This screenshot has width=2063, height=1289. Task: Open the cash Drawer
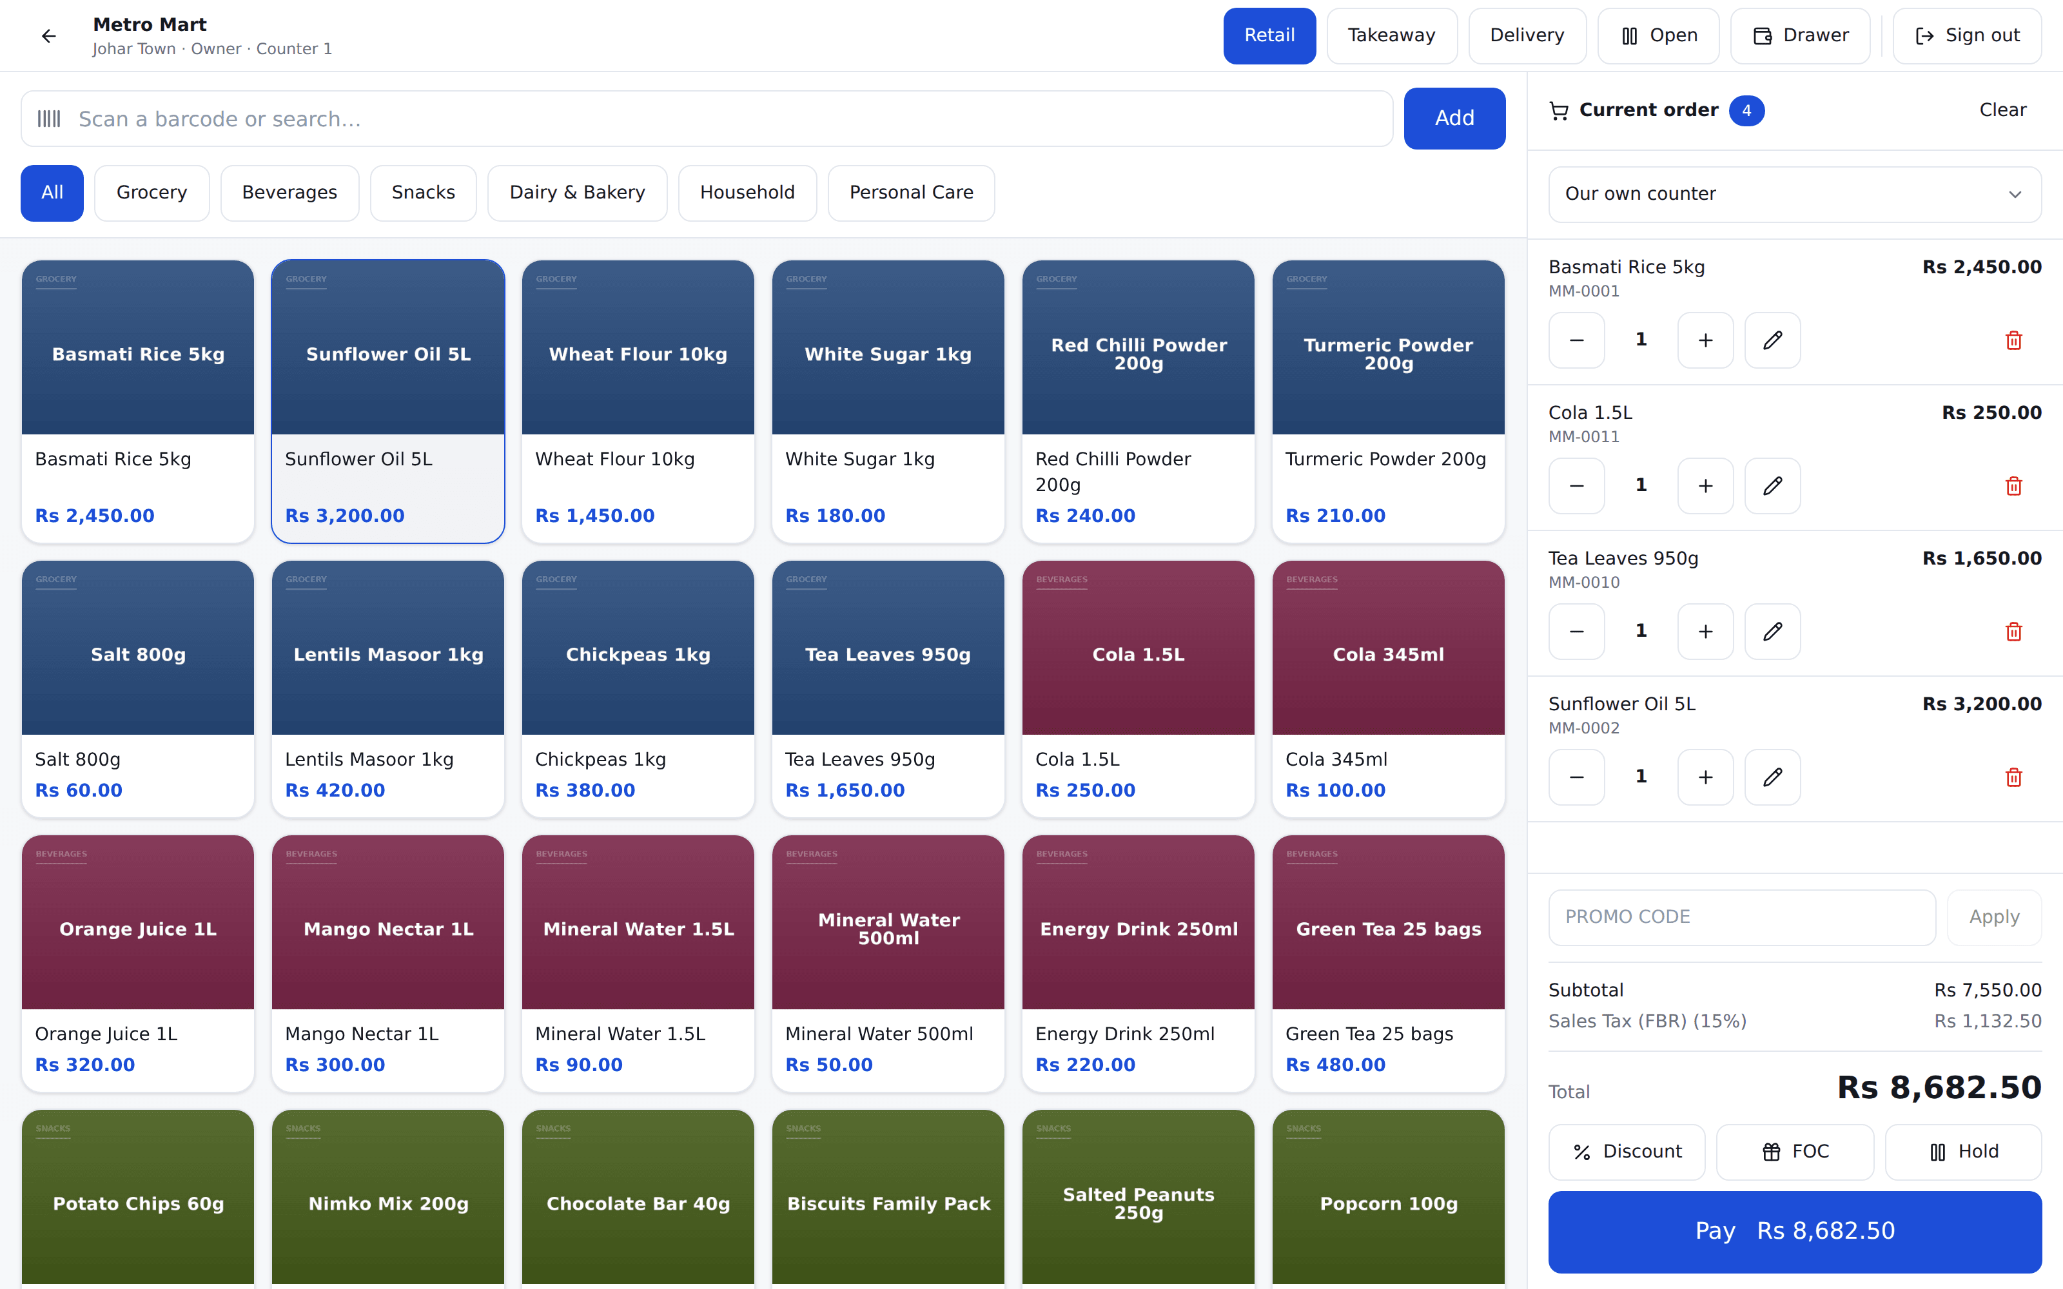pos(1799,36)
